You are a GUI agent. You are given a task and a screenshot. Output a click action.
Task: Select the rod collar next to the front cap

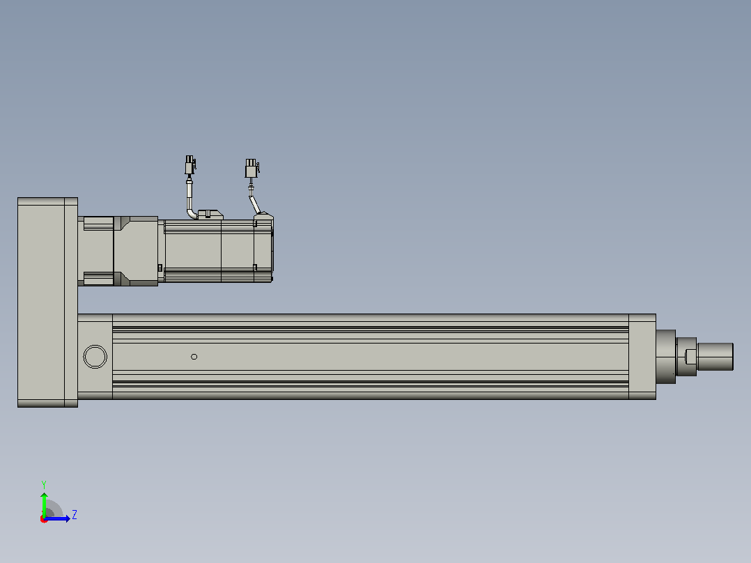666,357
